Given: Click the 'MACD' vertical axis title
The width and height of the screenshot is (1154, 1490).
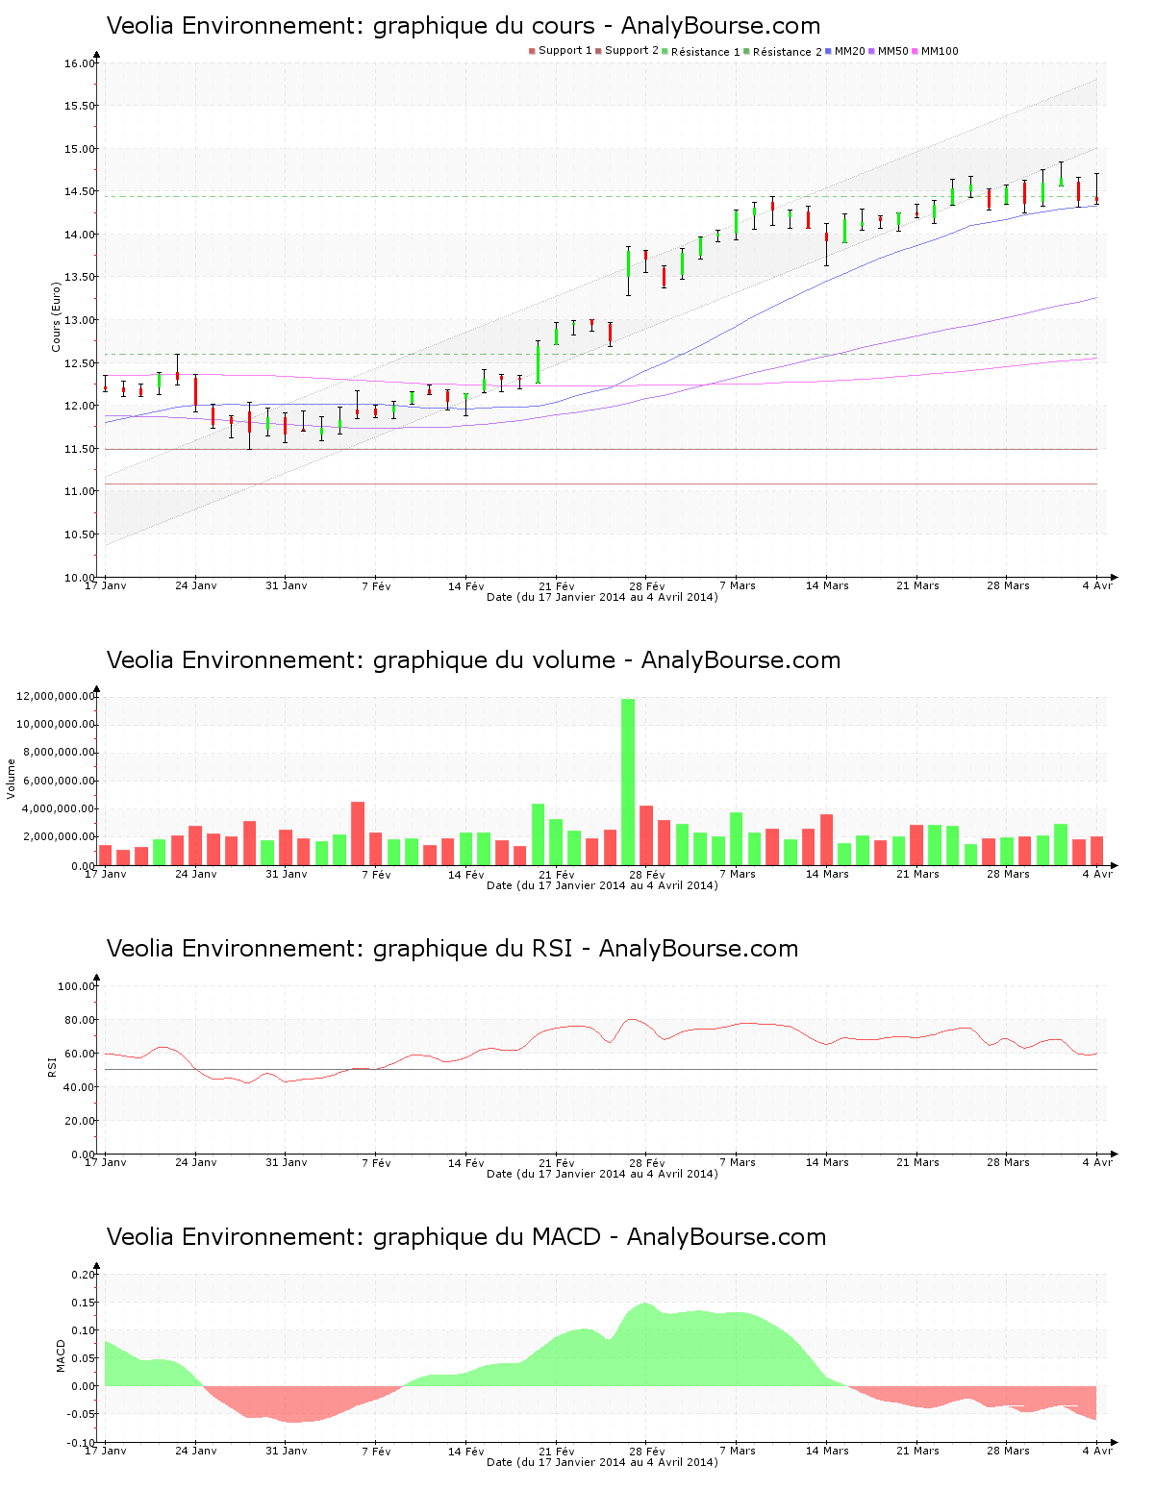Looking at the screenshot, I should point(61,1355).
